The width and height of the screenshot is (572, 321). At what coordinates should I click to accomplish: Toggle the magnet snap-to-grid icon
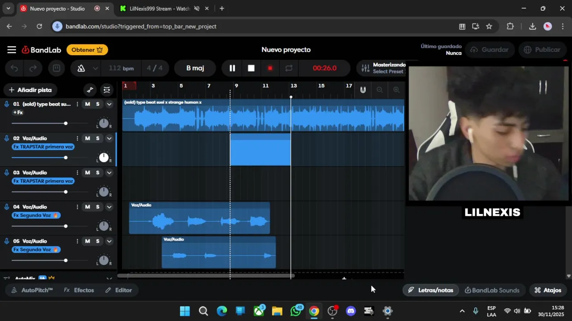click(363, 90)
